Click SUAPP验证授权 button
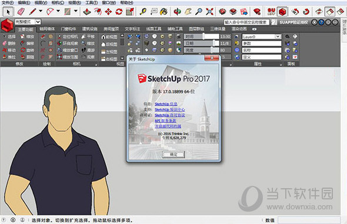The image size is (347, 224). [293, 22]
